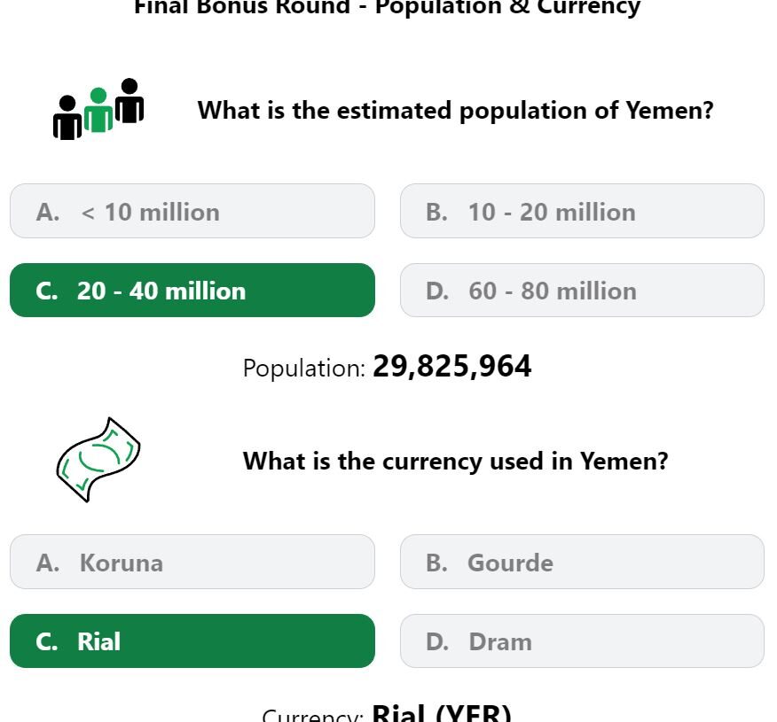This screenshot has width=777, height=722.
Task: Choose the 10 - 20 million option
Action: pos(582,212)
